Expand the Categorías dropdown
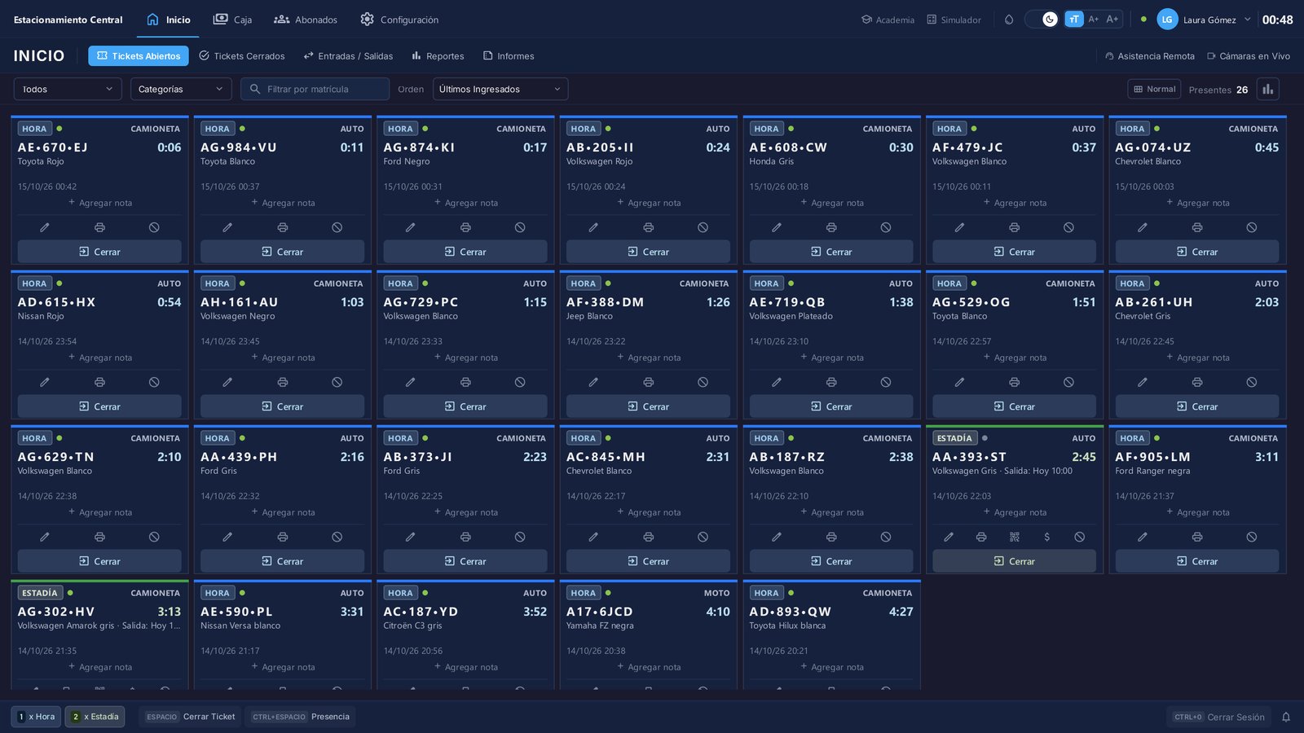The image size is (1304, 733). click(x=181, y=89)
